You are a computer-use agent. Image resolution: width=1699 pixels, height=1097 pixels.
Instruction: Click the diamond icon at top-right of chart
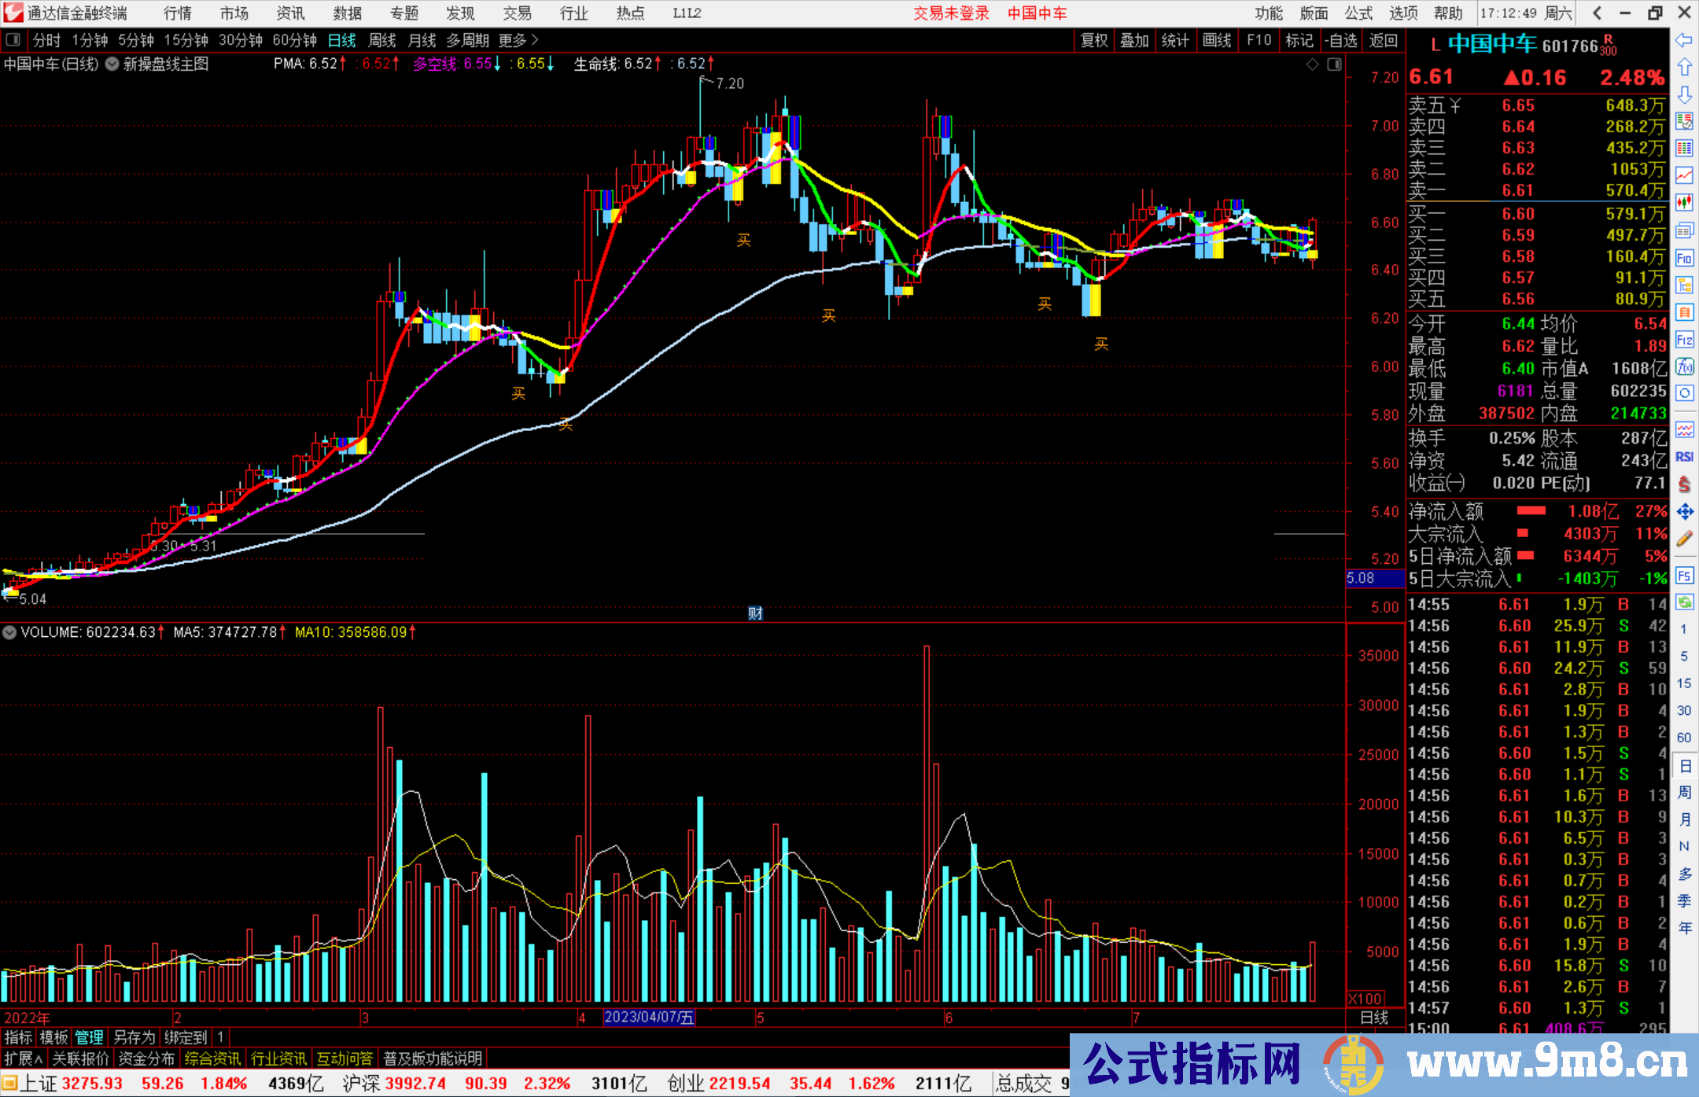coord(1312,64)
